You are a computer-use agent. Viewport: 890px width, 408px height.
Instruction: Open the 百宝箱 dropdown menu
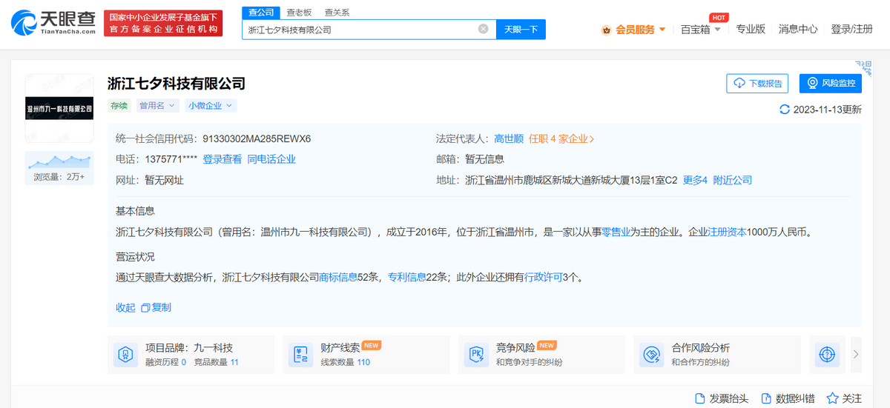click(x=701, y=30)
